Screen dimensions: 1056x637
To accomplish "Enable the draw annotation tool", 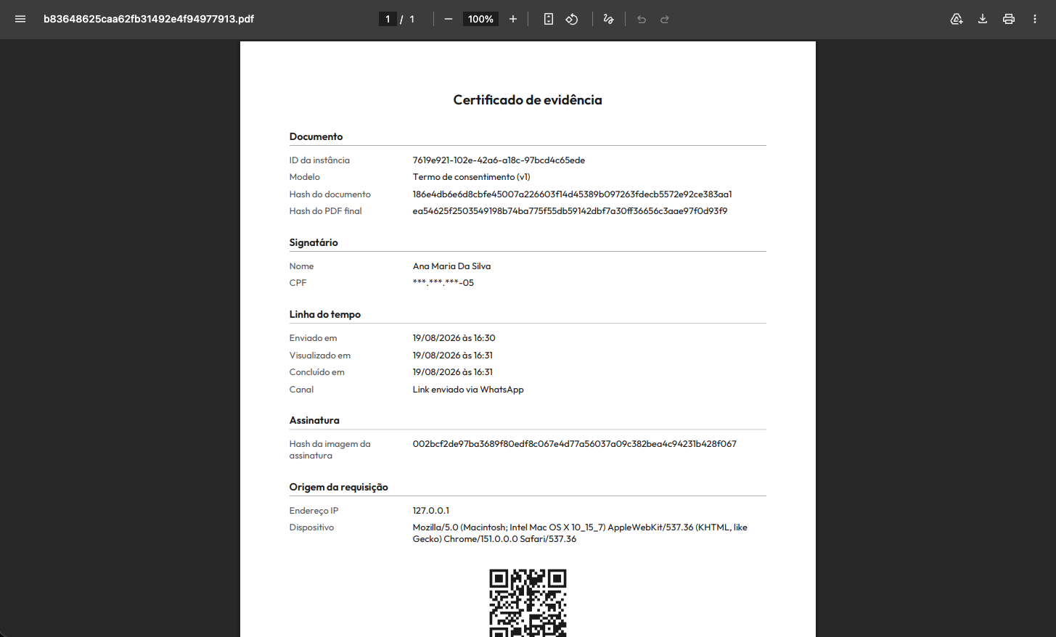I will pyautogui.click(x=608, y=19).
